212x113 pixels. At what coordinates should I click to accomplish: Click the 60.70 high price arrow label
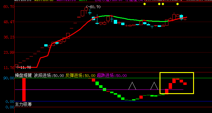93,7
